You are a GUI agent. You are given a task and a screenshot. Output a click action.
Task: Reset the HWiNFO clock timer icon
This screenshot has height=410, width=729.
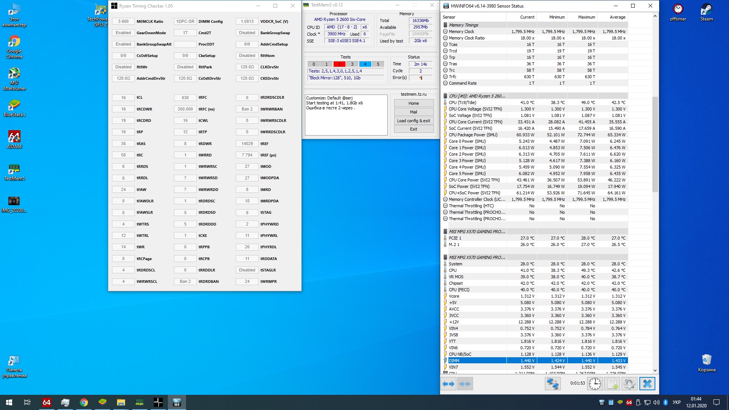595,384
